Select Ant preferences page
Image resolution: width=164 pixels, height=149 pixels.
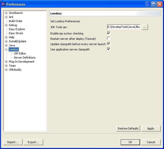click(11, 17)
